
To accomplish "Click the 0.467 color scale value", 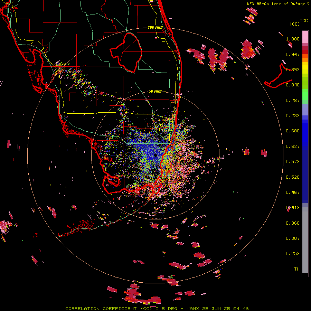I will (x=293, y=192).
